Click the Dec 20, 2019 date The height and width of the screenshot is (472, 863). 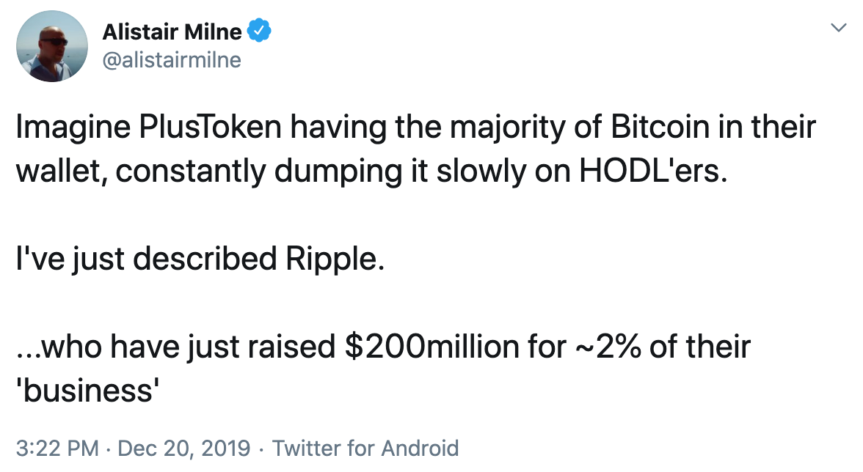coord(181,447)
